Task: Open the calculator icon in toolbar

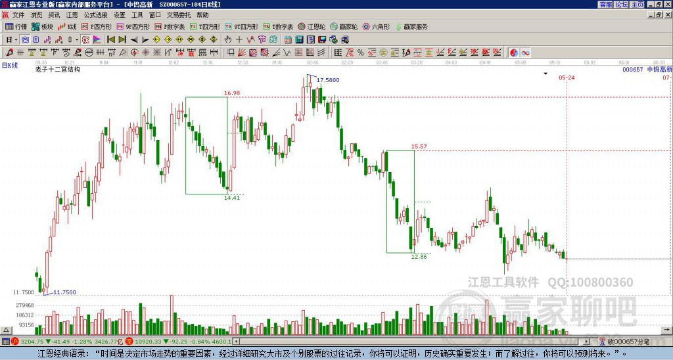Action: pyautogui.click(x=300, y=39)
